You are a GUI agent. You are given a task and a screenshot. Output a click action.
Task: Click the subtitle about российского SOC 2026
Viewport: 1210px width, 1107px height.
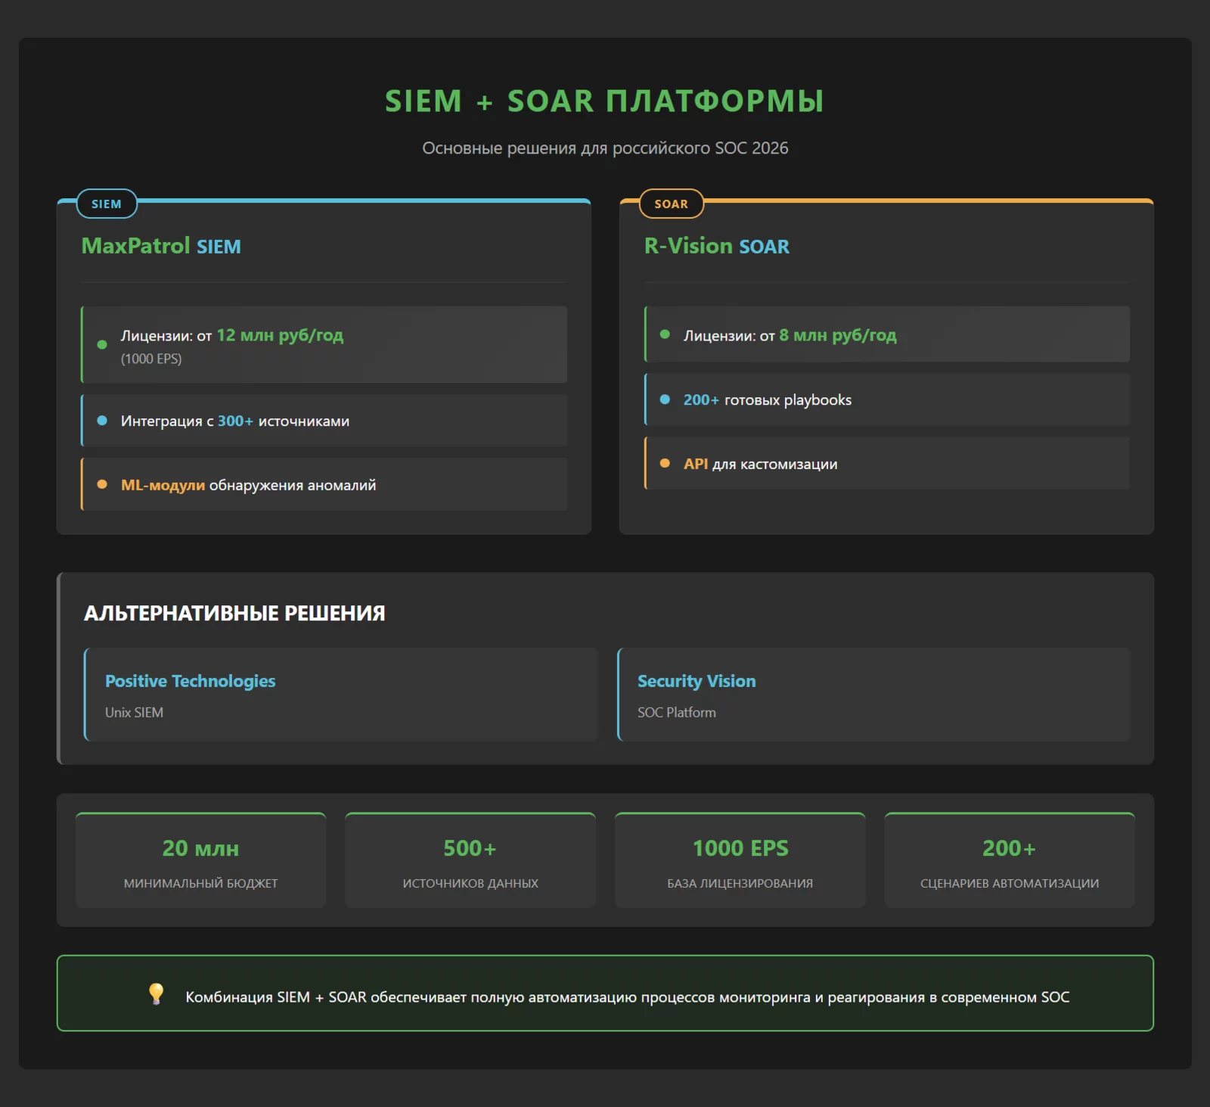605,148
